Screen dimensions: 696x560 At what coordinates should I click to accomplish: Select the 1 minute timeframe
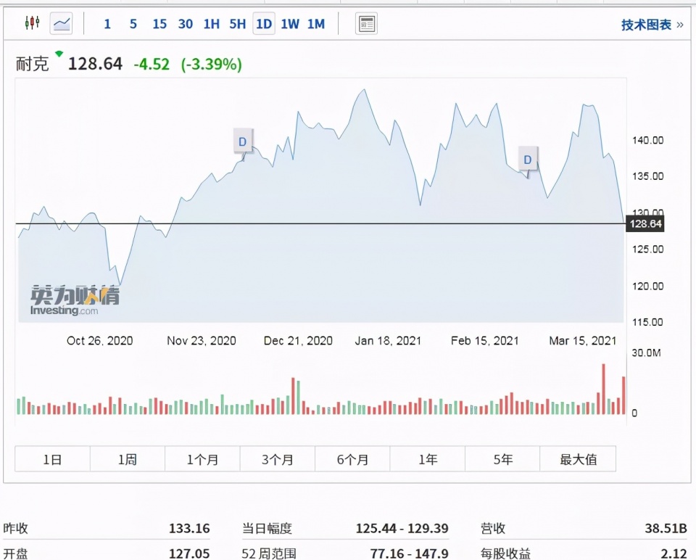coord(107,24)
